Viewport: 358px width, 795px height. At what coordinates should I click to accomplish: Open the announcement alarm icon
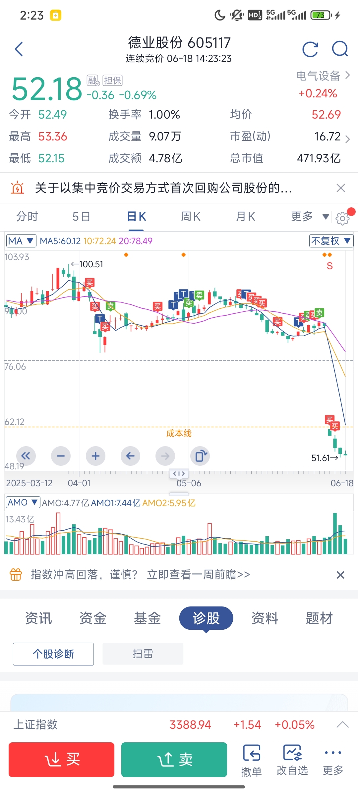coord(17,187)
